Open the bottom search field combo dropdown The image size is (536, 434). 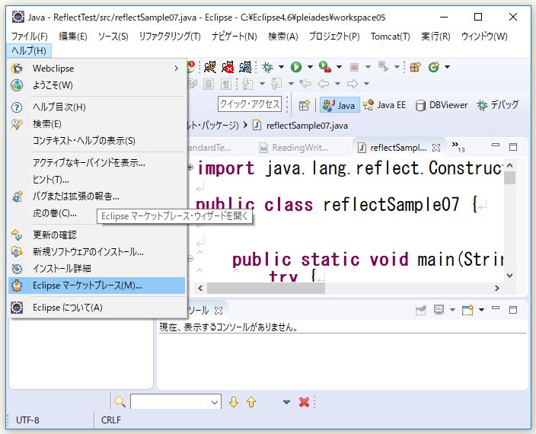point(215,402)
